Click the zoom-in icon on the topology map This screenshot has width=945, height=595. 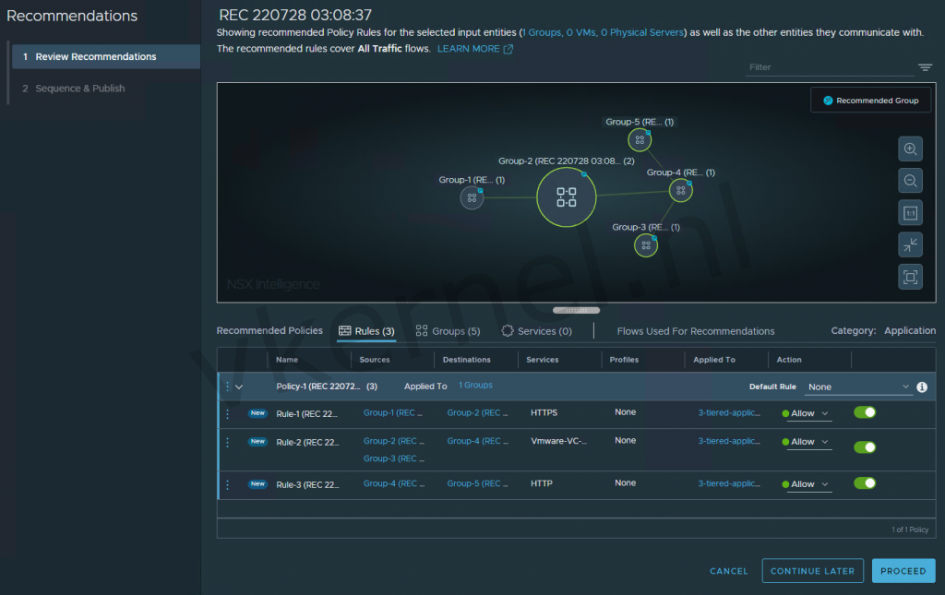point(910,149)
